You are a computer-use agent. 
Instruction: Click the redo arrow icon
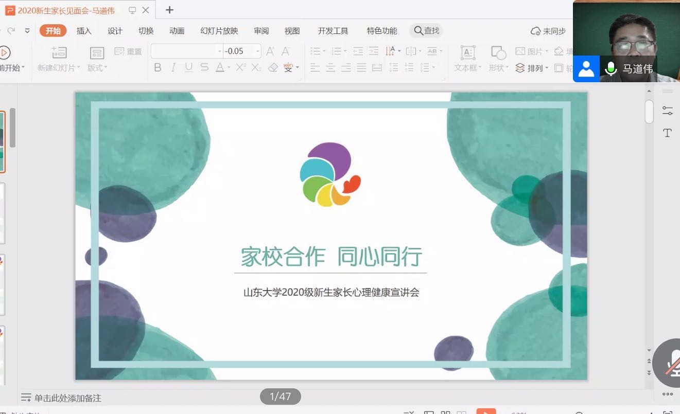11,31
